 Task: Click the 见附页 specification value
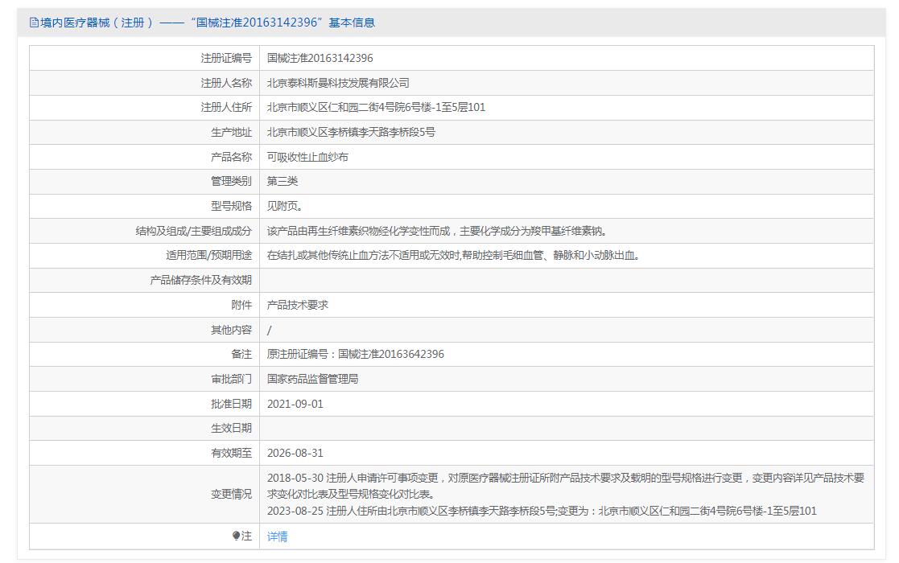285,206
